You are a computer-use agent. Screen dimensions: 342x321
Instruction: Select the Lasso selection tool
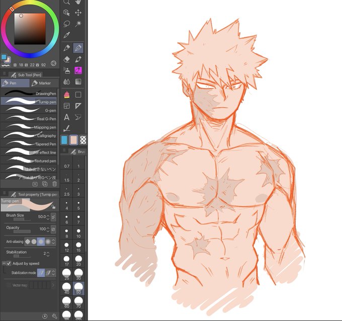[66, 24]
